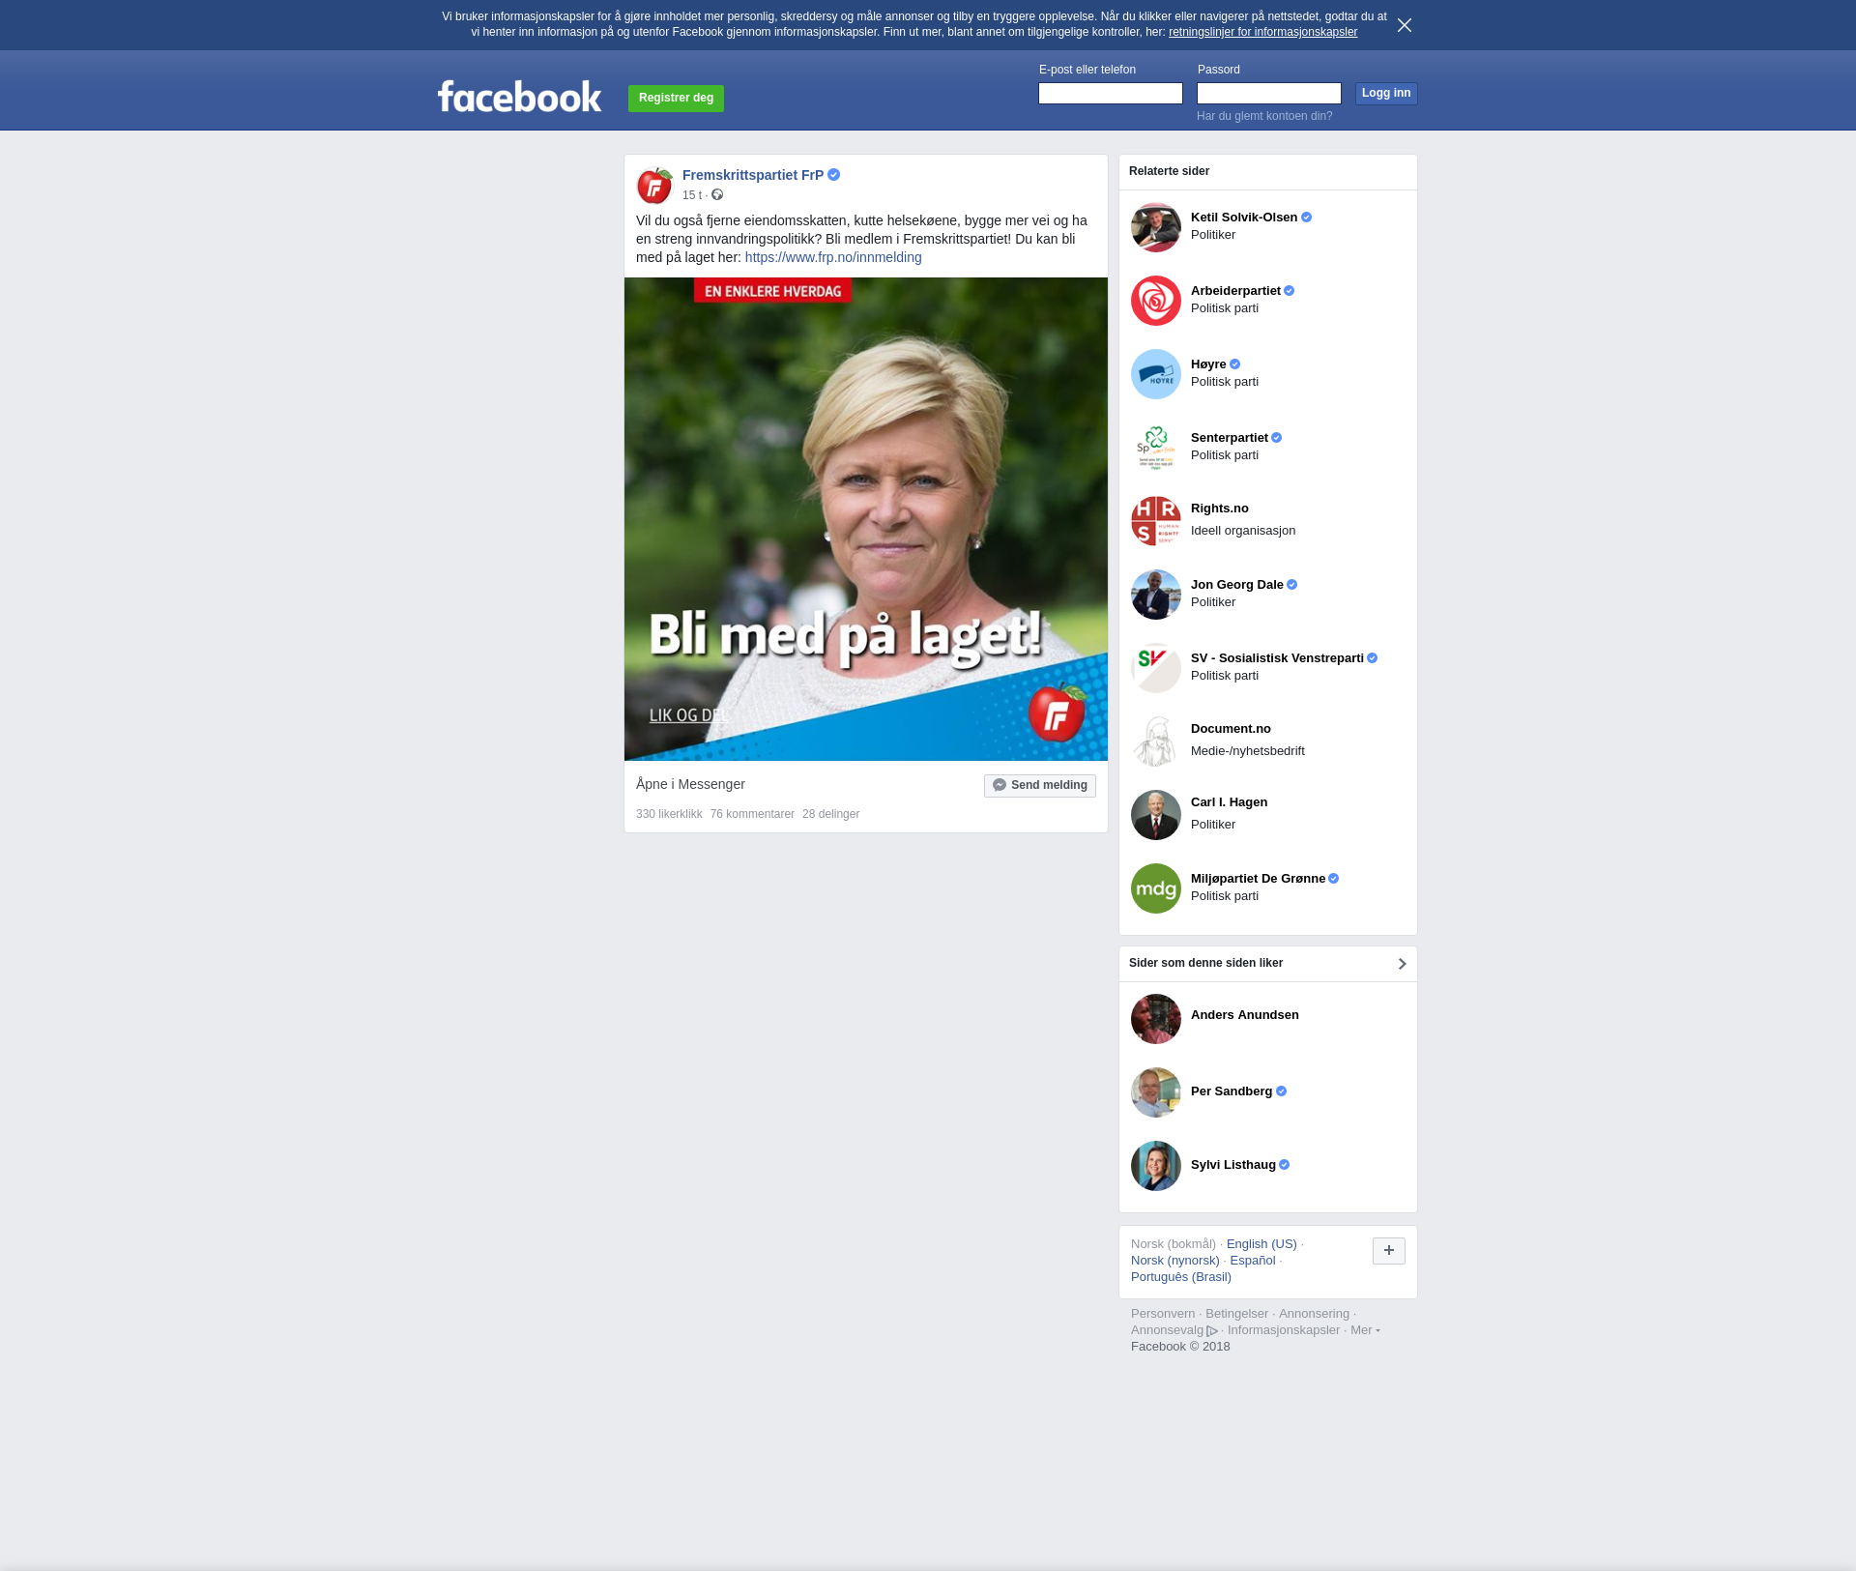The height and width of the screenshot is (1571, 1856).
Task: Open Sylvi Listhaug profile picture
Action: 1156,1166
